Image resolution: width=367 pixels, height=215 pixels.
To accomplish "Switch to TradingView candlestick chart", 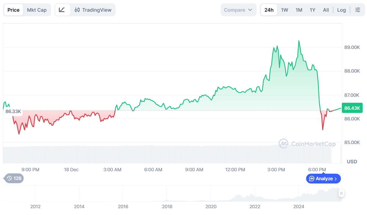I will pos(93,10).
